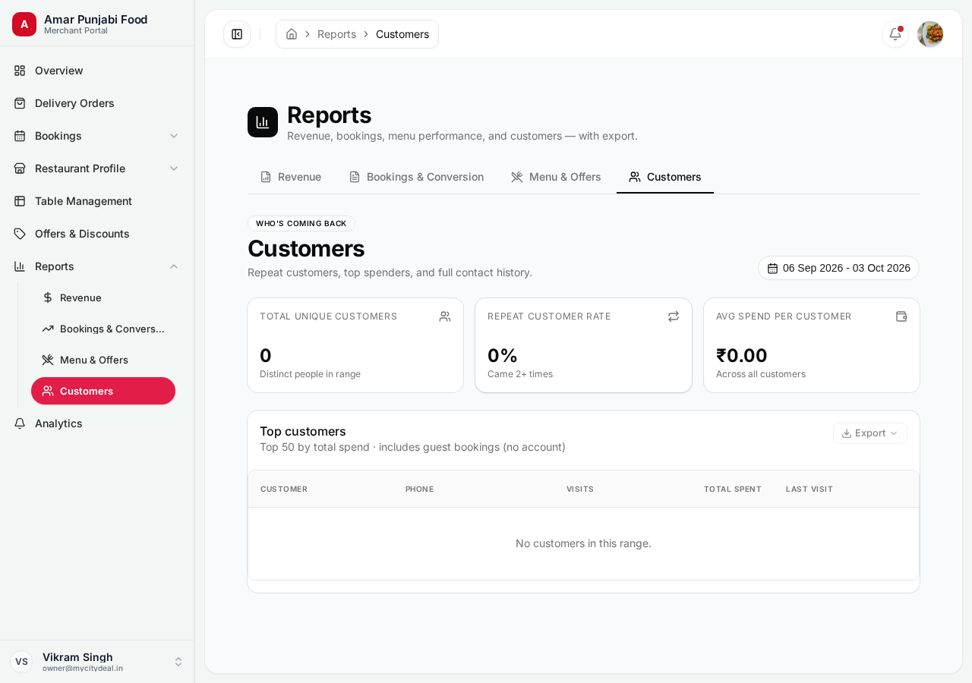Screen dimensions: 972x683
Task: Click the repeat arrows icon in Repeat Customer Rate
Action: tap(674, 316)
